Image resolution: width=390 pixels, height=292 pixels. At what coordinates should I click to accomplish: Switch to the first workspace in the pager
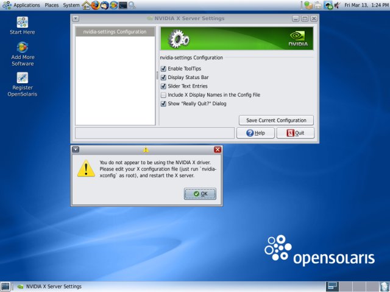tap(332, 287)
